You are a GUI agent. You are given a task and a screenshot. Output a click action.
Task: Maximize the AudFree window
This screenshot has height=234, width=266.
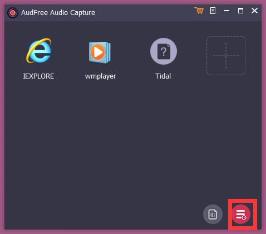pyautogui.click(x=240, y=11)
